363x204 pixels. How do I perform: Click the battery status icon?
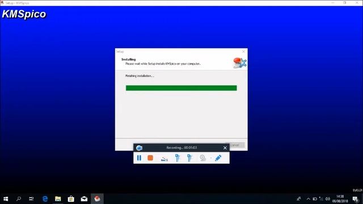(315, 199)
